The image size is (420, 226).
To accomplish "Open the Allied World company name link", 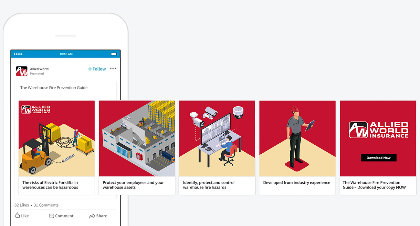I will (x=39, y=69).
